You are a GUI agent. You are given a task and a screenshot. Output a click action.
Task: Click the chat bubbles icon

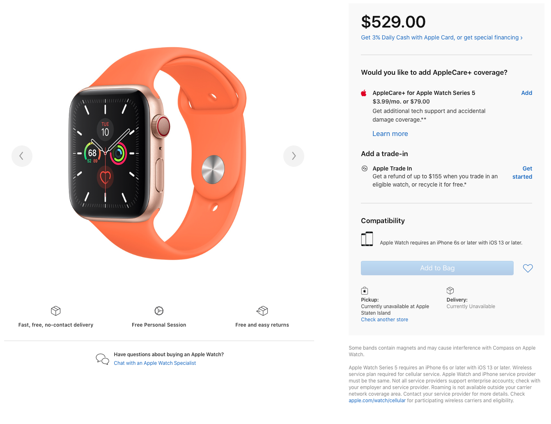[x=102, y=359]
